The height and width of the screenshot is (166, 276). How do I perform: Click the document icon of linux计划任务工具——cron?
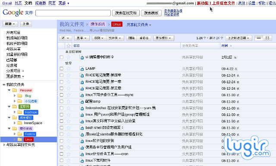pyautogui.click(x=82, y=154)
